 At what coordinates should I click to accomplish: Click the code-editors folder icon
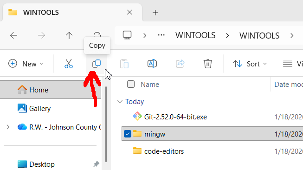(137, 150)
